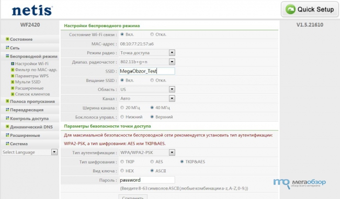Click the icon beside Система

pos(7,143)
